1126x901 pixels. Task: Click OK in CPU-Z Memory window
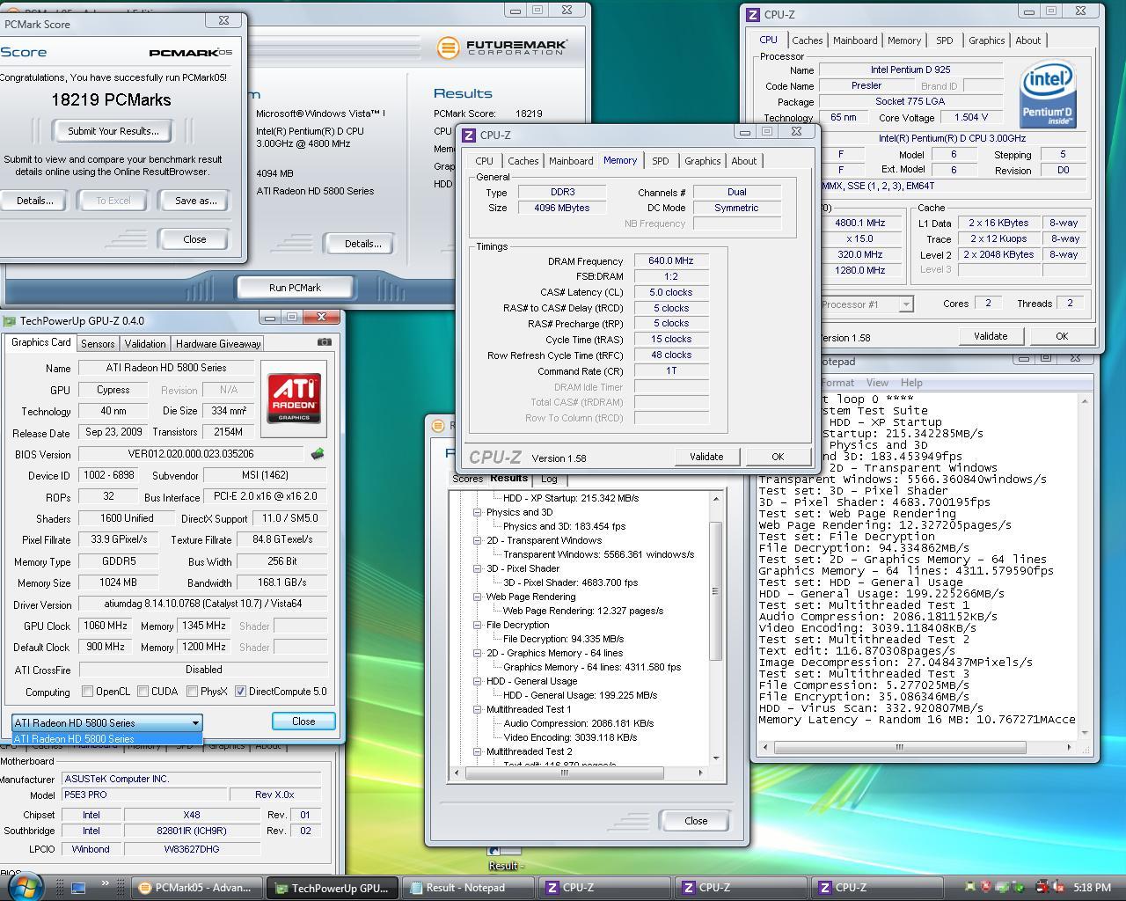(x=778, y=457)
